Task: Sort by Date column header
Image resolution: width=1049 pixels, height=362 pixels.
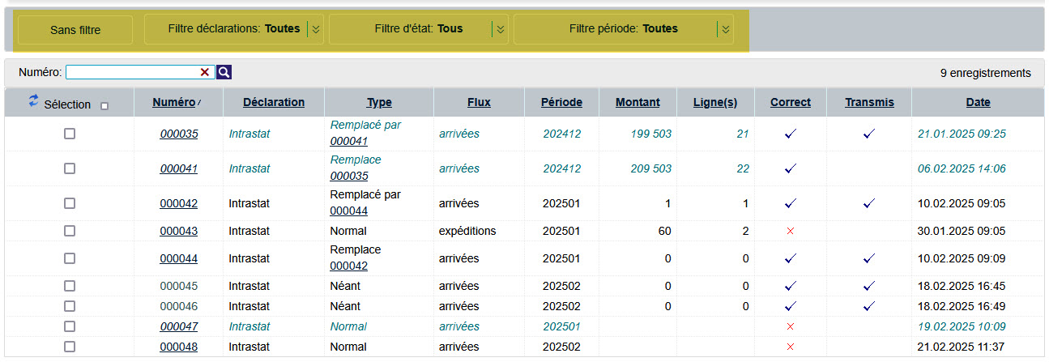Action: (x=978, y=102)
